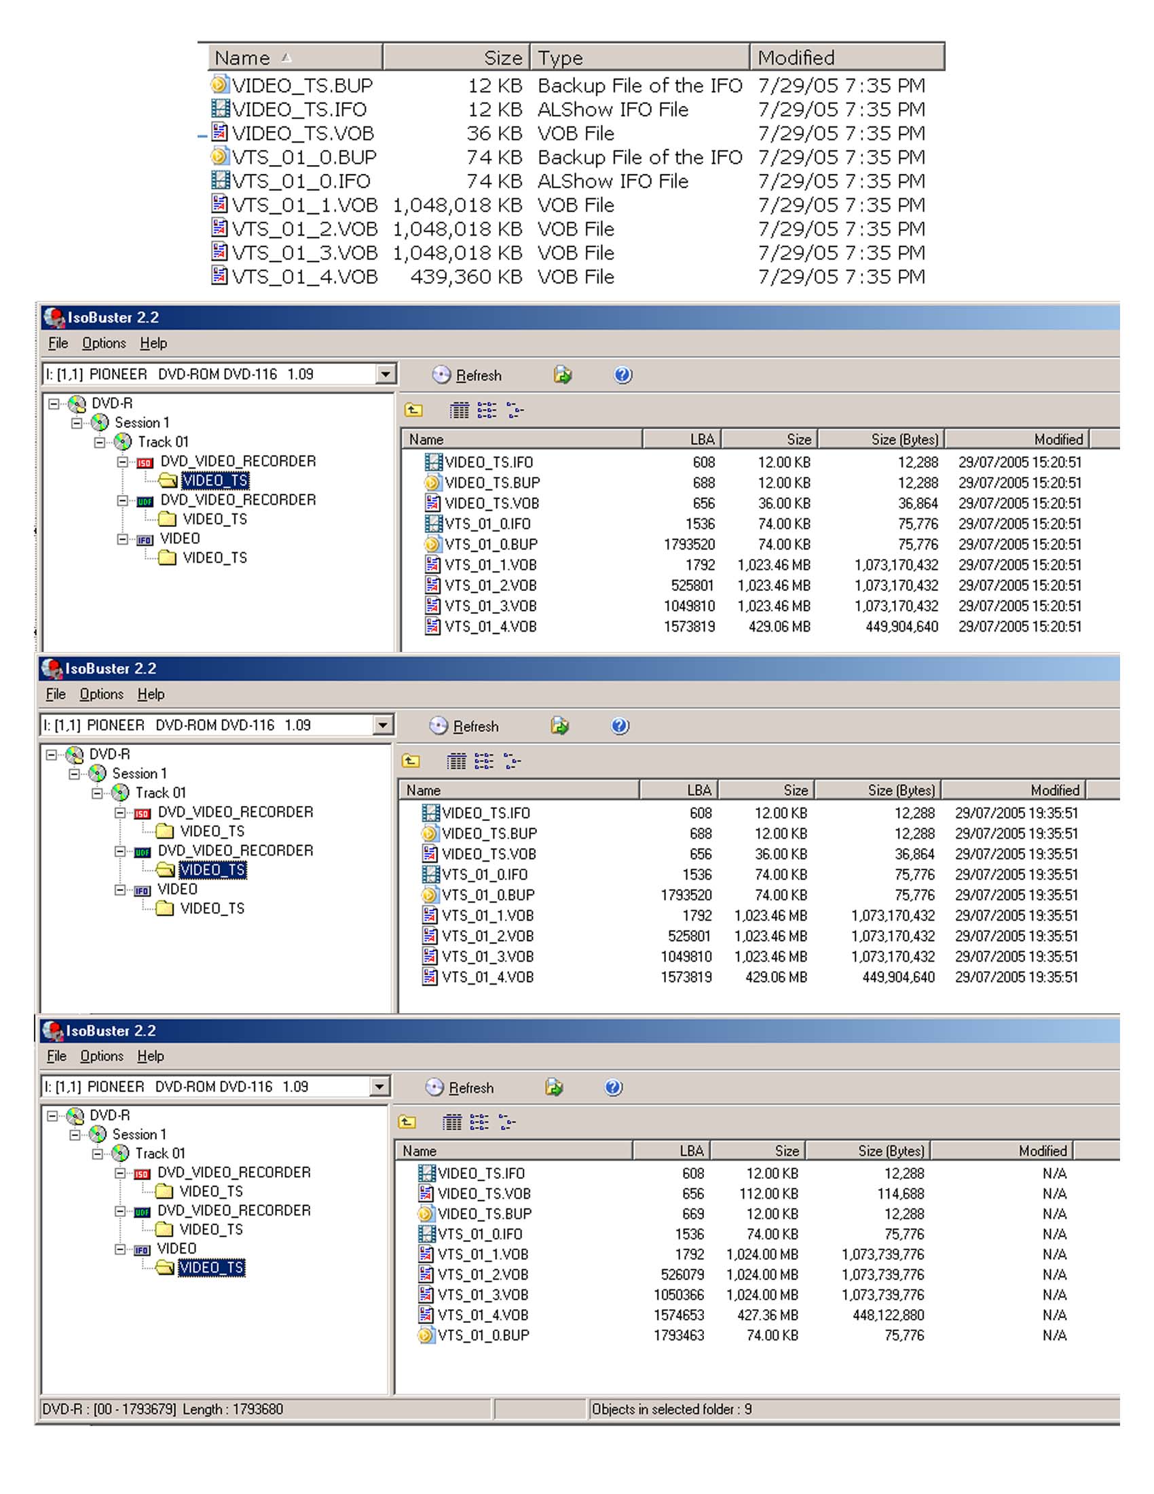Image resolution: width=1154 pixels, height=1494 pixels.
Task: Sort by Name column in Explorer file list
Action: click(295, 58)
